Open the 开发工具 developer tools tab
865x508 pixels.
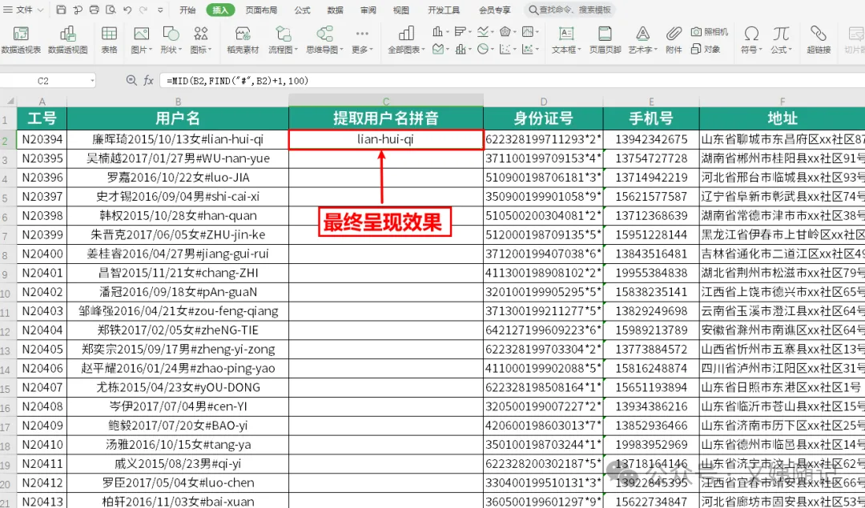443,10
